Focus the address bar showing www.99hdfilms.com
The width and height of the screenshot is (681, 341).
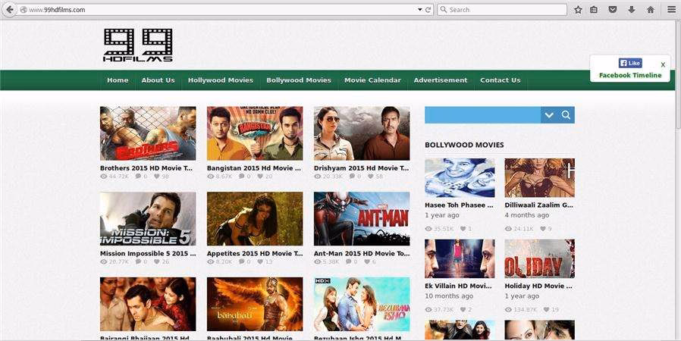pyautogui.click(x=217, y=10)
